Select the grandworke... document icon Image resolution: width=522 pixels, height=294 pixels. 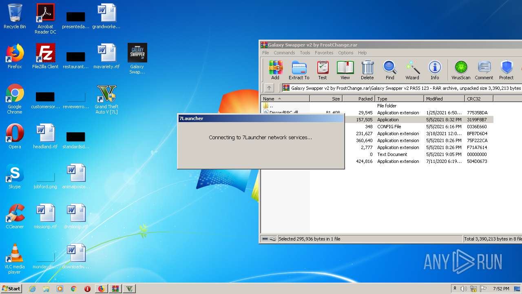pyautogui.click(x=106, y=16)
